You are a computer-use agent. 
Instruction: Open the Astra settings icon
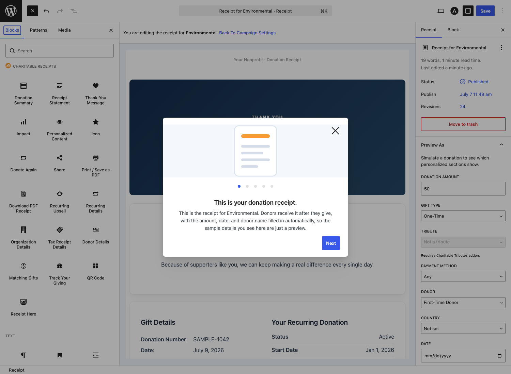(454, 11)
